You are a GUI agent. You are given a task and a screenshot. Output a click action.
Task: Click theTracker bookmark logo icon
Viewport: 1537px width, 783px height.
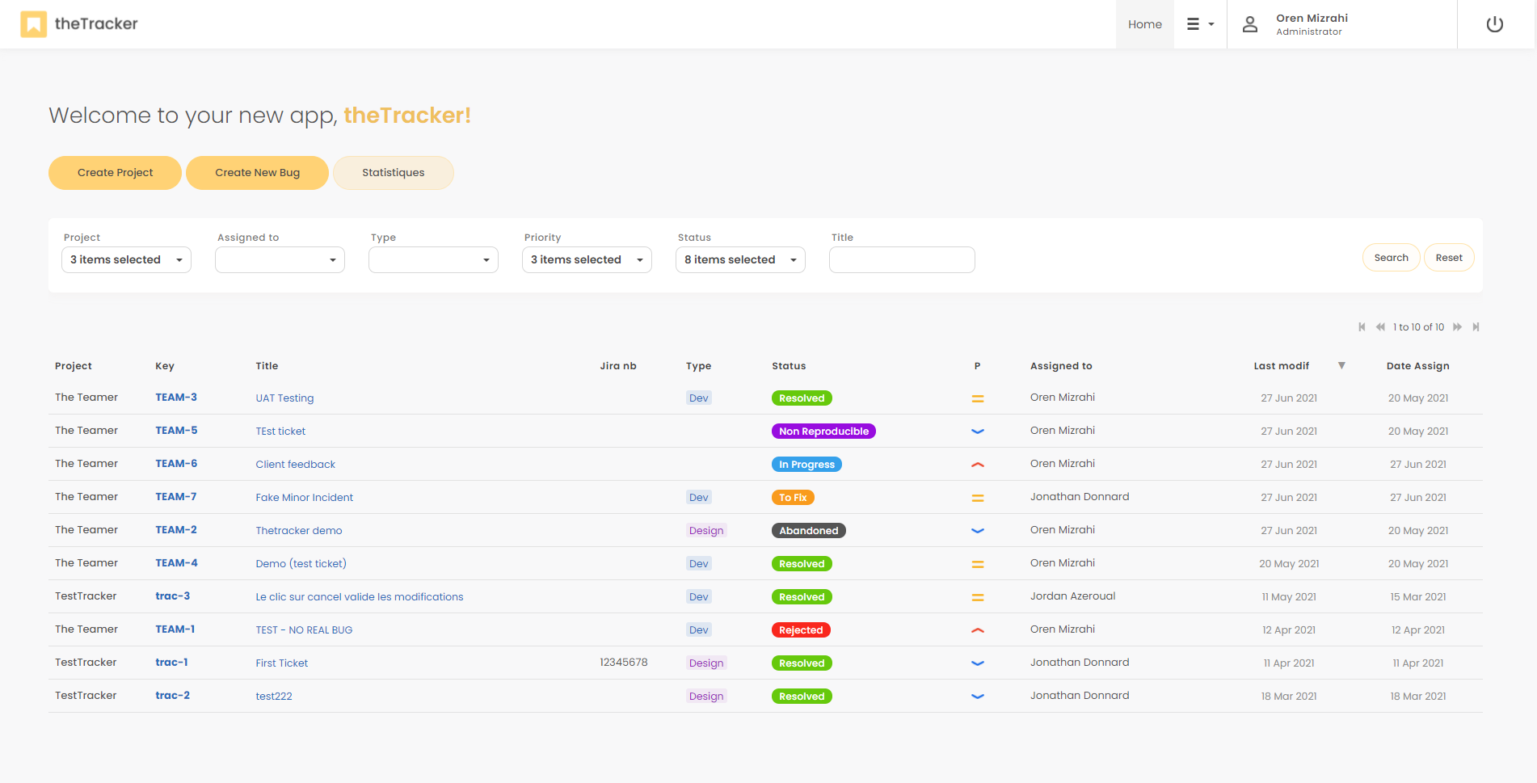pos(33,24)
